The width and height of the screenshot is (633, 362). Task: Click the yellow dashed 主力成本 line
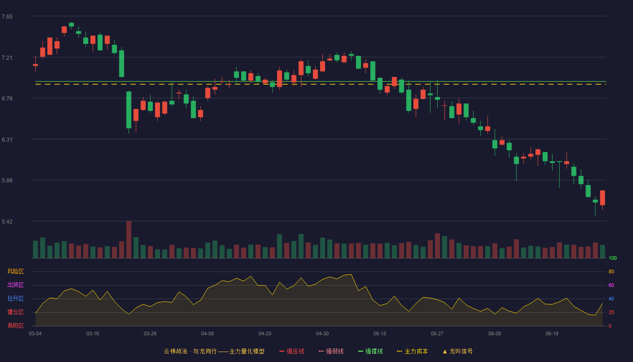coord(321,84)
